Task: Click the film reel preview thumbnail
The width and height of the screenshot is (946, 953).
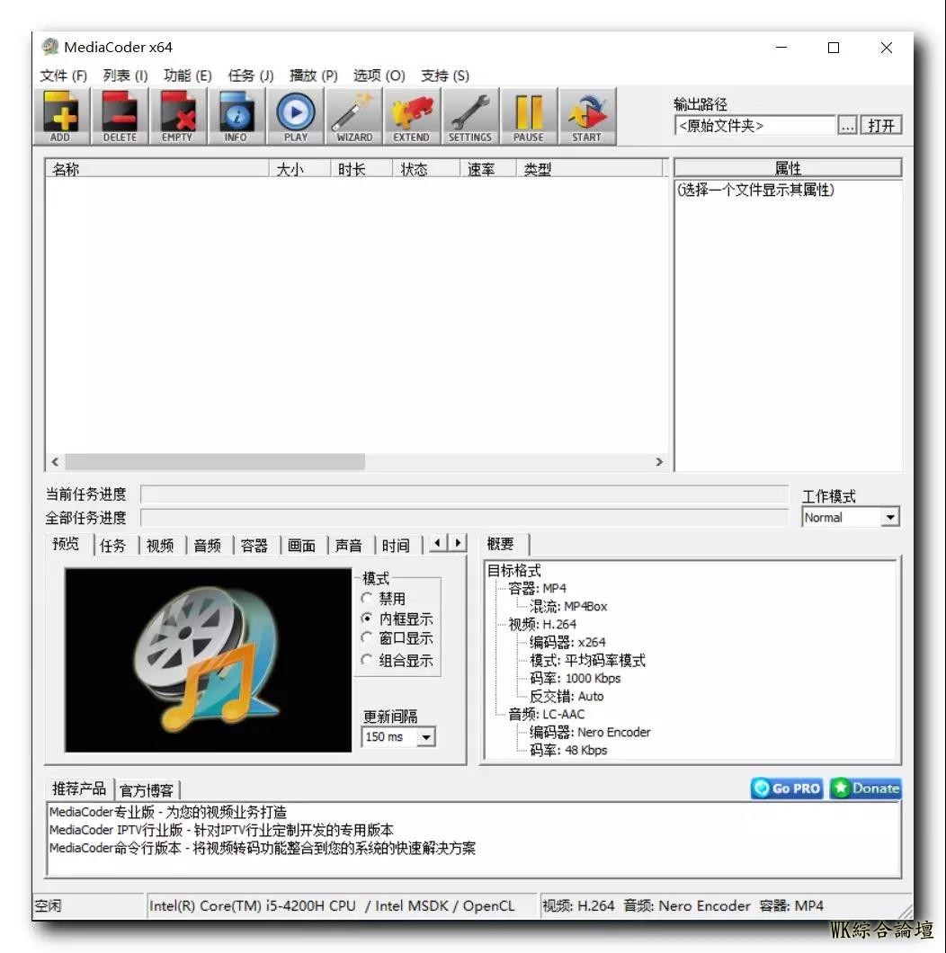Action: pos(208,660)
